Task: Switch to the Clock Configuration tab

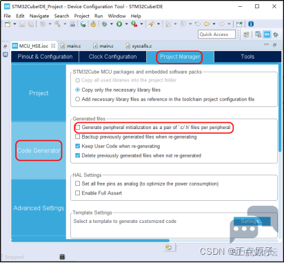Action: point(112,57)
